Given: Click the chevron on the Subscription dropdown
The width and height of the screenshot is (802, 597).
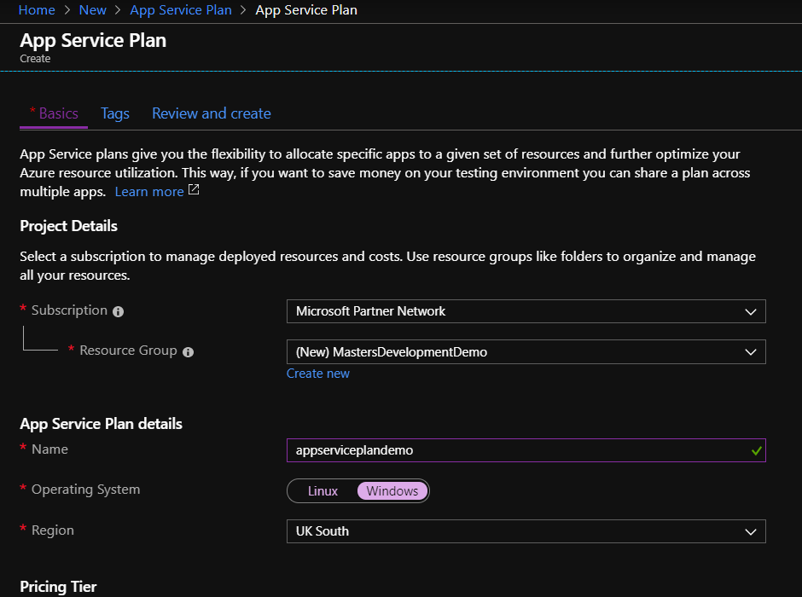Looking at the screenshot, I should [750, 311].
